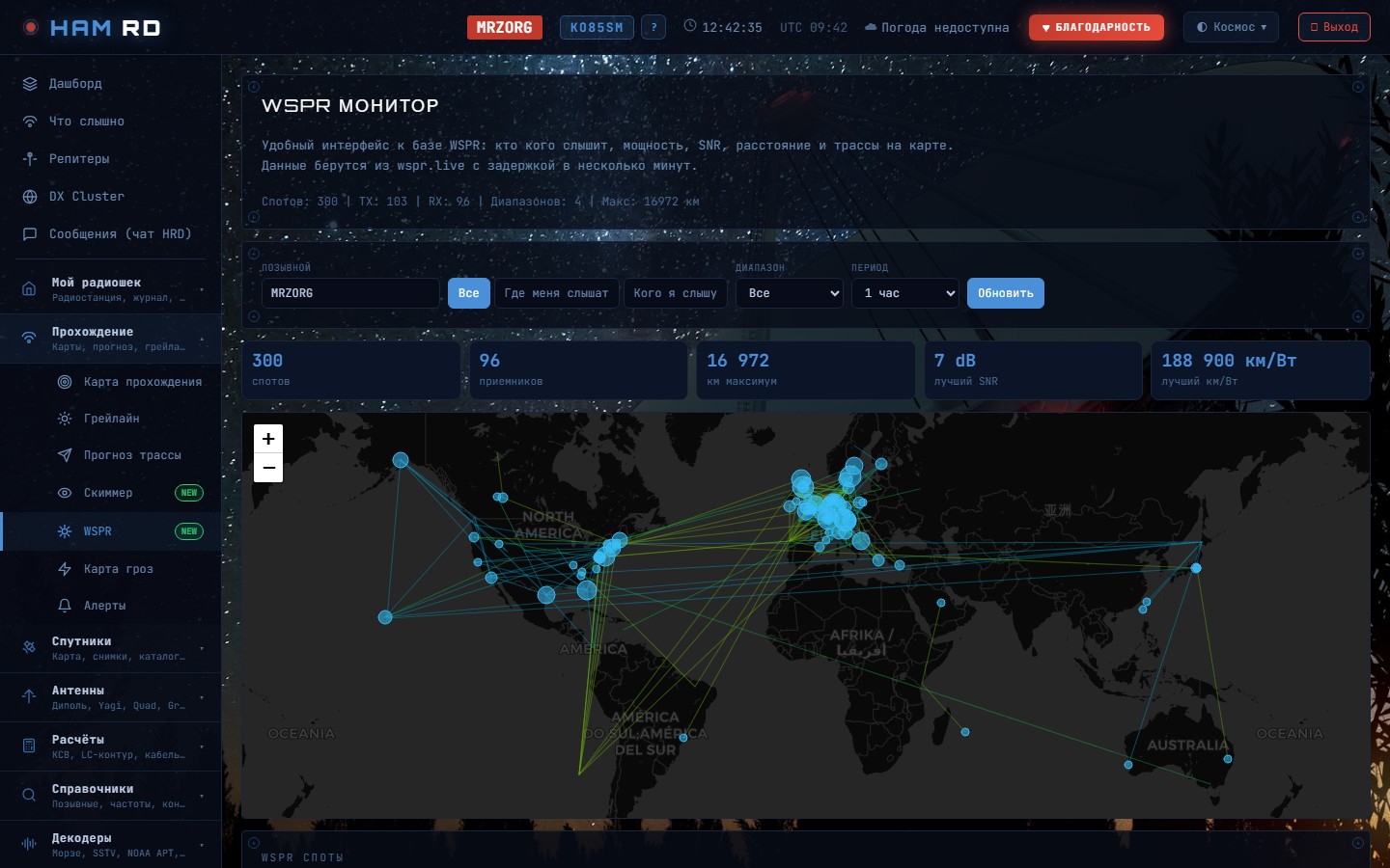Click the antenna icon beside Антенны

pyautogui.click(x=29, y=696)
